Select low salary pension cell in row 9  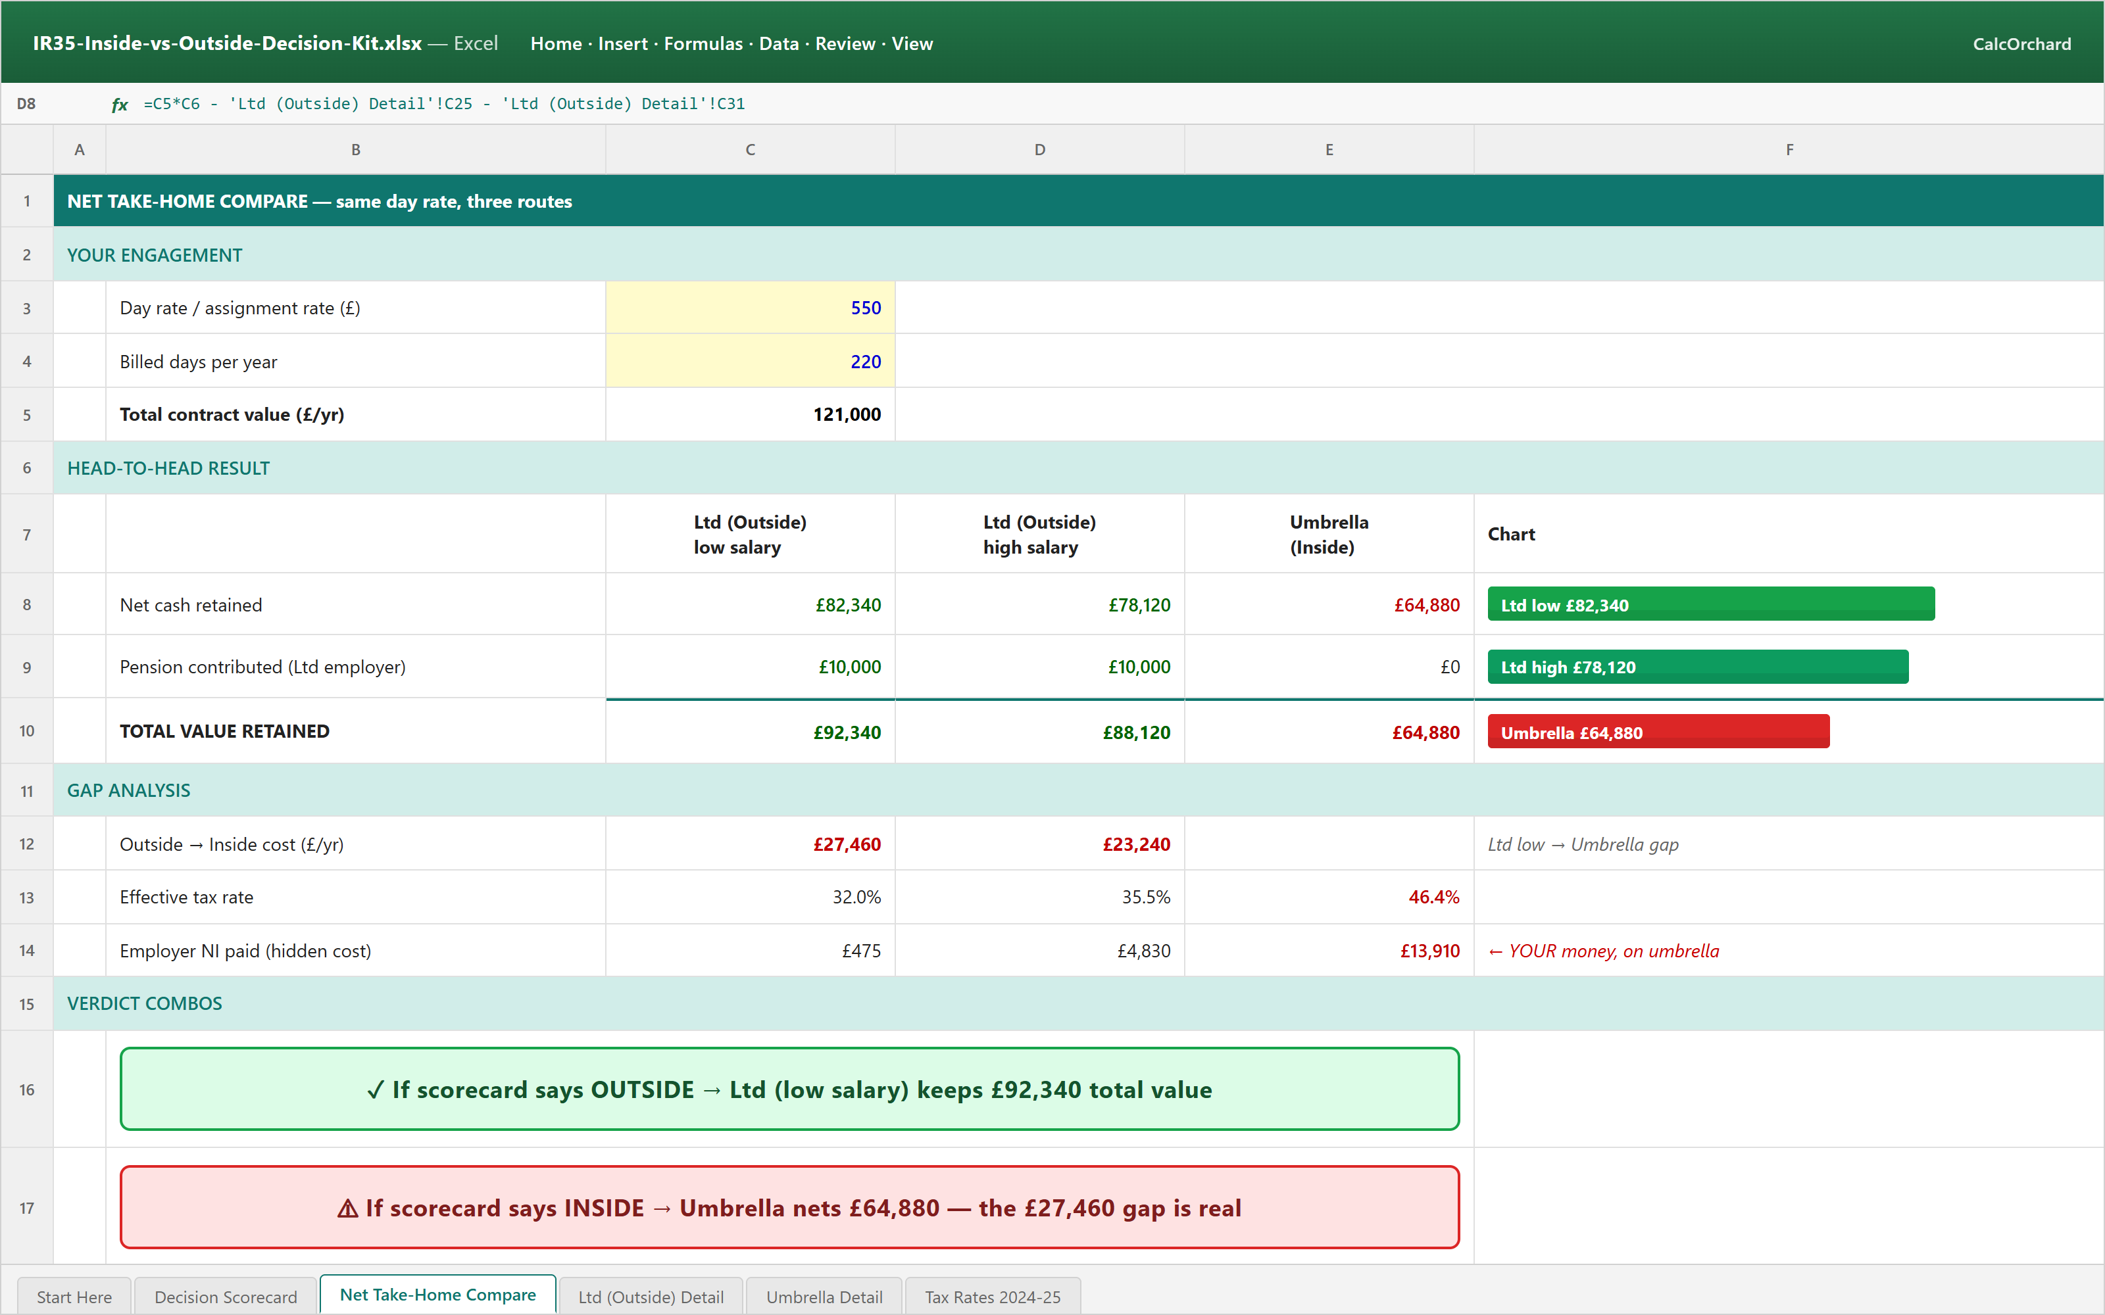tap(750, 667)
